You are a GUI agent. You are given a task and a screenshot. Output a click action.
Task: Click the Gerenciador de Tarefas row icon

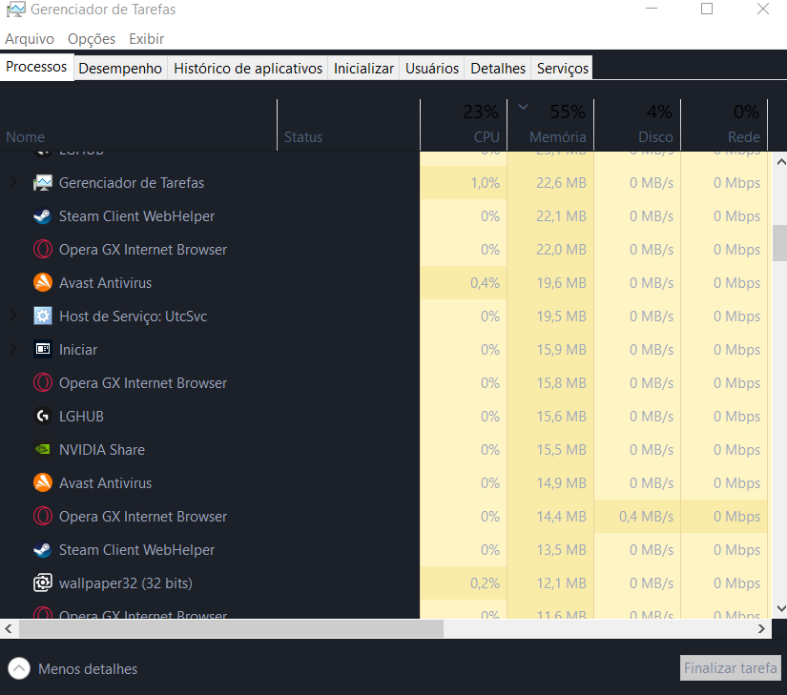coord(43,183)
